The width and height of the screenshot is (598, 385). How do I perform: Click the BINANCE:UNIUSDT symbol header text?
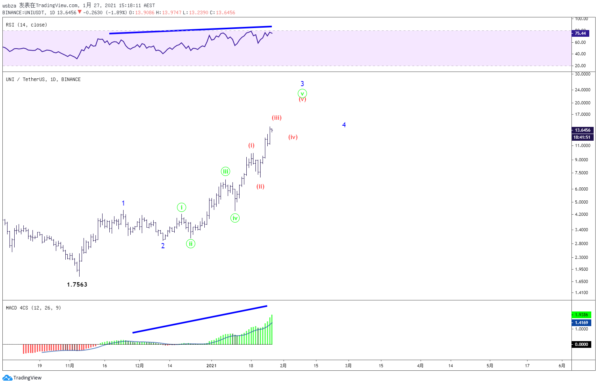pyautogui.click(x=24, y=13)
